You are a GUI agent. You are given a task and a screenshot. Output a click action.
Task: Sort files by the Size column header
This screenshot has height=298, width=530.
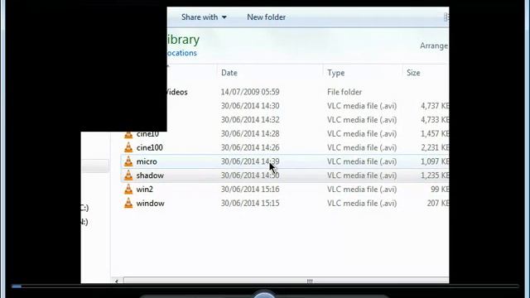413,73
